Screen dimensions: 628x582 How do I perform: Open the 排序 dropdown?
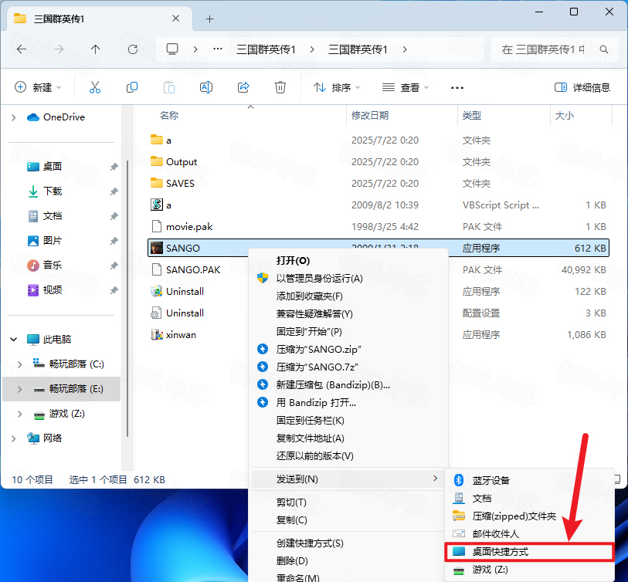tap(337, 87)
